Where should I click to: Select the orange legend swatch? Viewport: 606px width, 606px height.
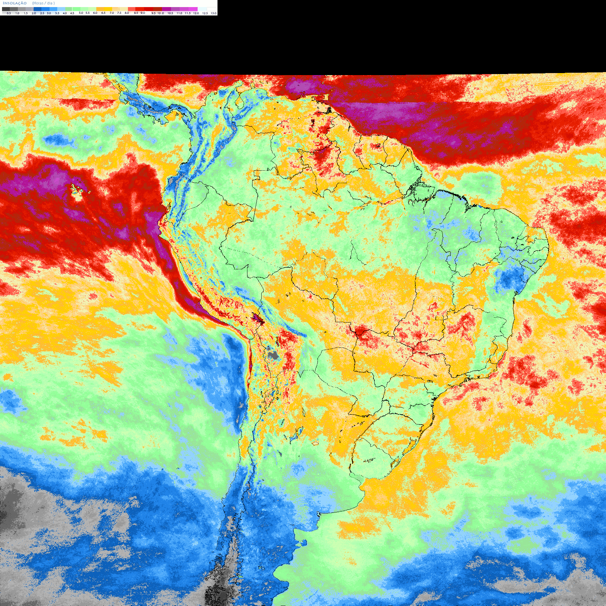pos(100,9)
